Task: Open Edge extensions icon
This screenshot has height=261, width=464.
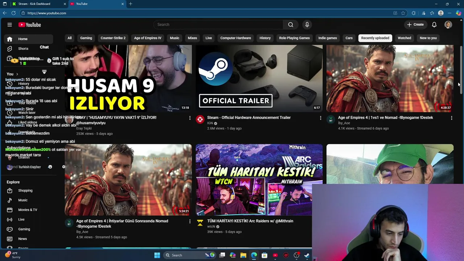Action: (x=414, y=13)
